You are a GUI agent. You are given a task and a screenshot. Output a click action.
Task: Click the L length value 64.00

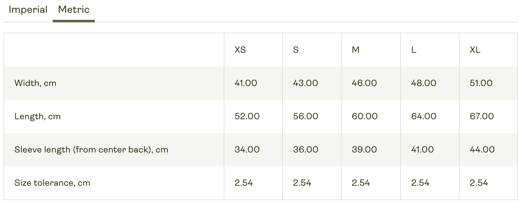click(424, 116)
